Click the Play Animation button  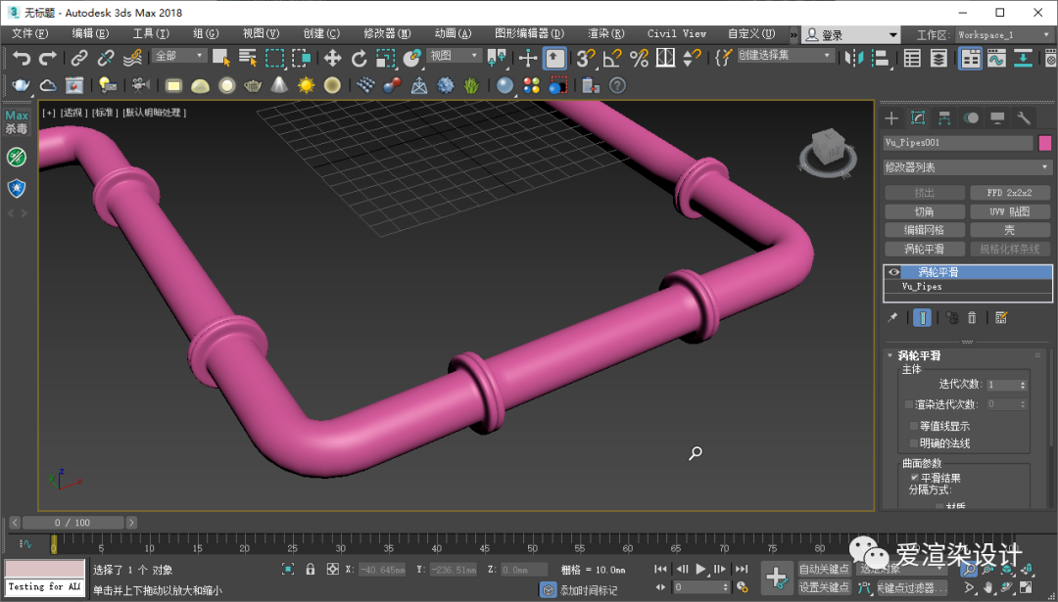coord(701,569)
